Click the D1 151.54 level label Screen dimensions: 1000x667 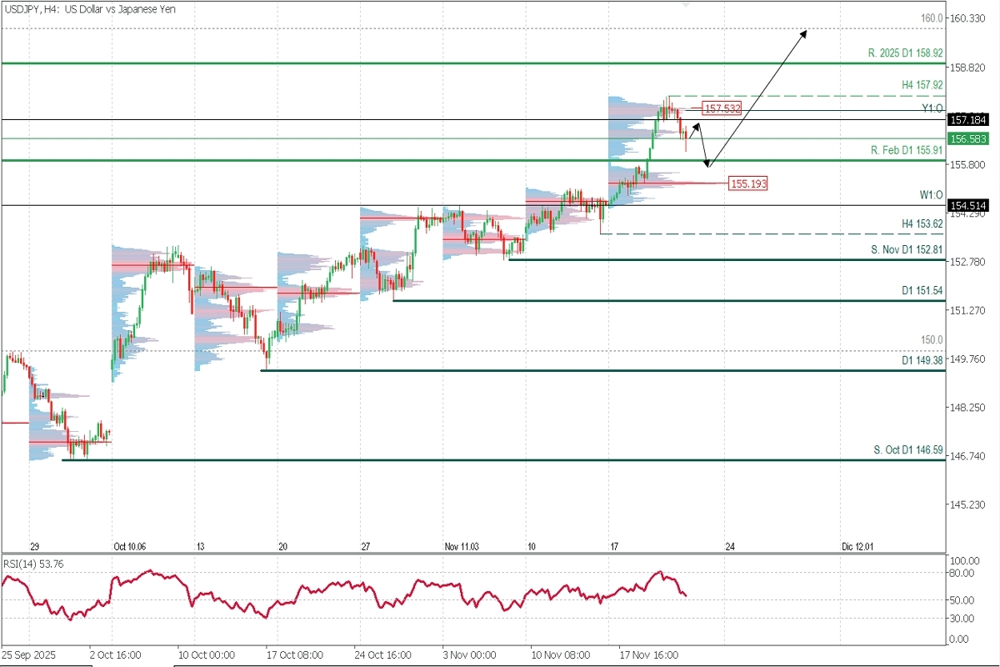(922, 290)
